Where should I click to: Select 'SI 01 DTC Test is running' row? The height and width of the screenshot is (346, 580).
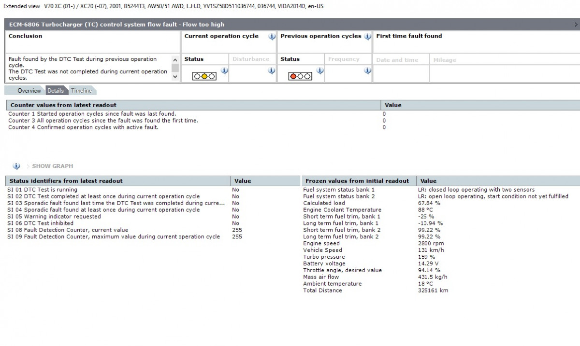tap(43, 190)
